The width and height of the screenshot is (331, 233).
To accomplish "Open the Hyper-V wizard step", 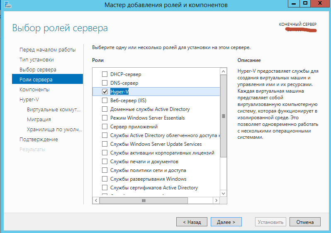I will coord(29,100).
